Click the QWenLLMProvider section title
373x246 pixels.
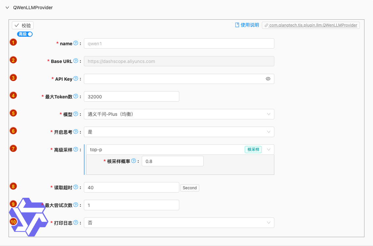[x=33, y=8]
